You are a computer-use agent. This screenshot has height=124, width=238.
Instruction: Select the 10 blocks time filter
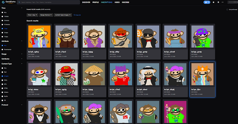point(2,24)
